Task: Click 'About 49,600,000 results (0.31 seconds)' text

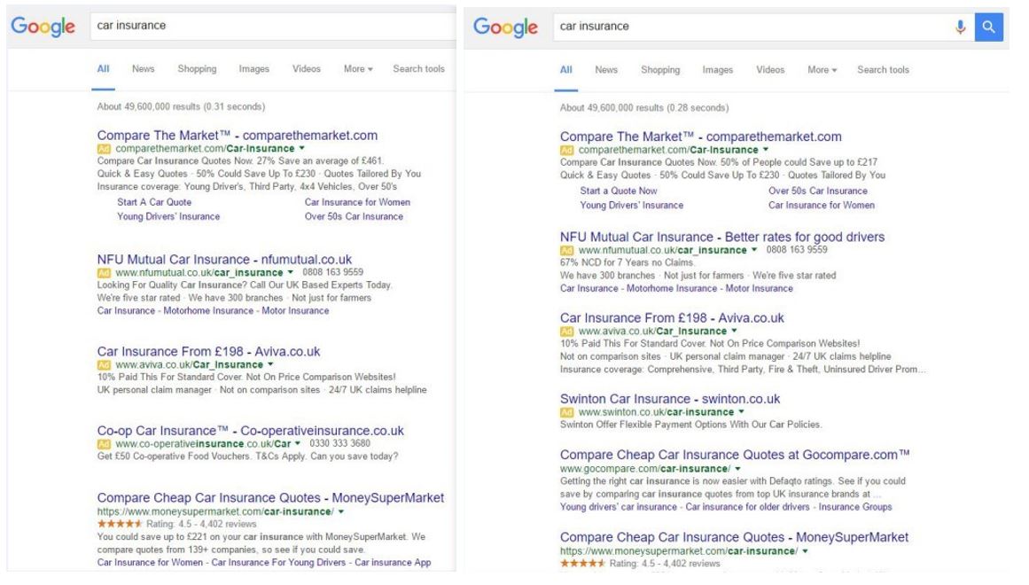Action: (181, 106)
